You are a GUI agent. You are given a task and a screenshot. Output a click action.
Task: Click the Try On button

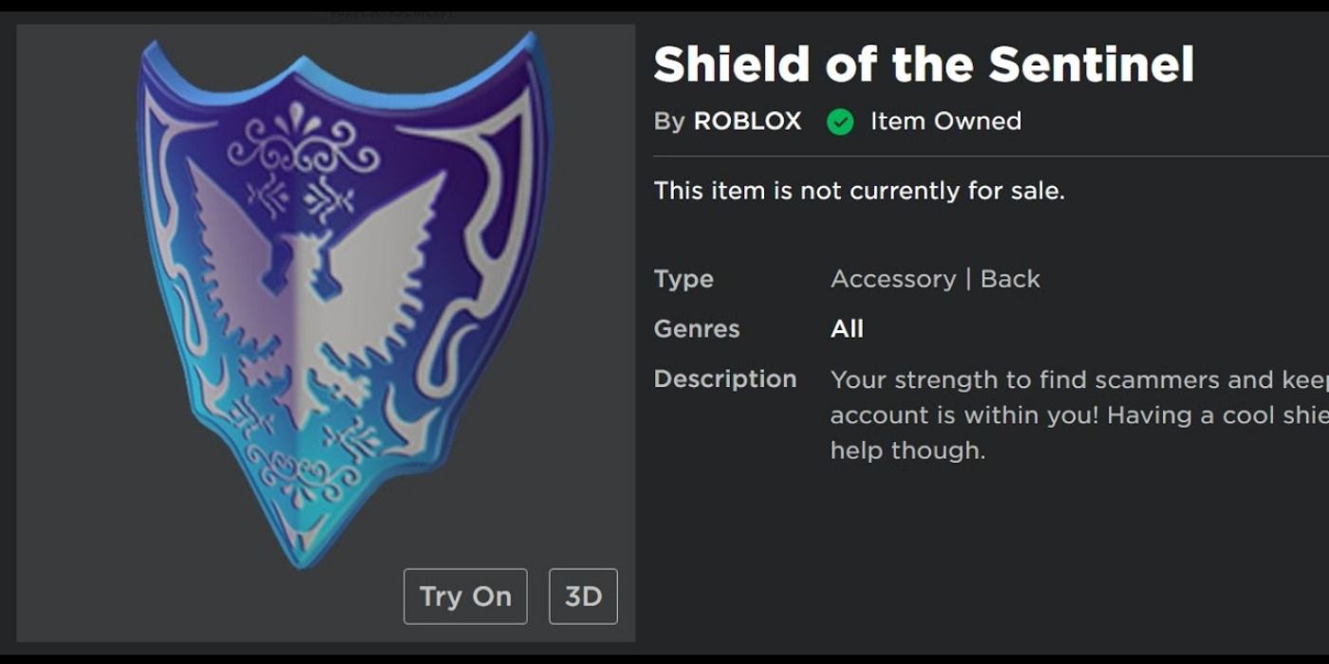pos(465,597)
